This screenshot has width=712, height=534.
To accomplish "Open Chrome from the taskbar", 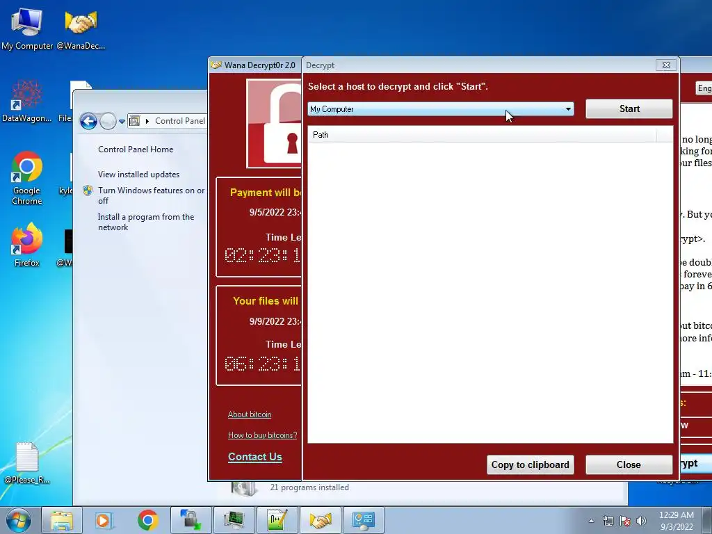I will tap(147, 520).
